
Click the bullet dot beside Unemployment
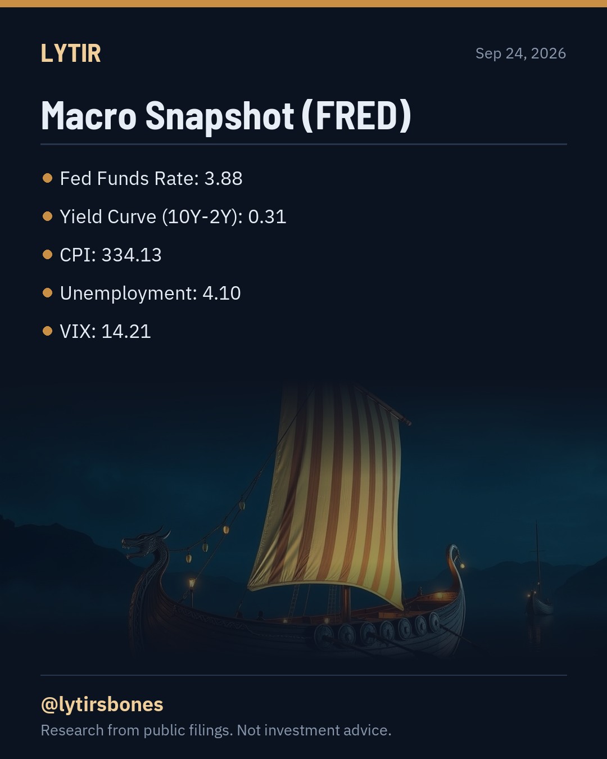click(x=47, y=293)
